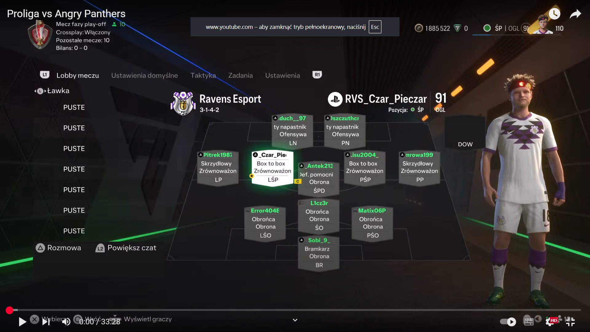Screen dimensions: 590x332
Task: Select the Lobby meczu tab
Action: [78, 75]
